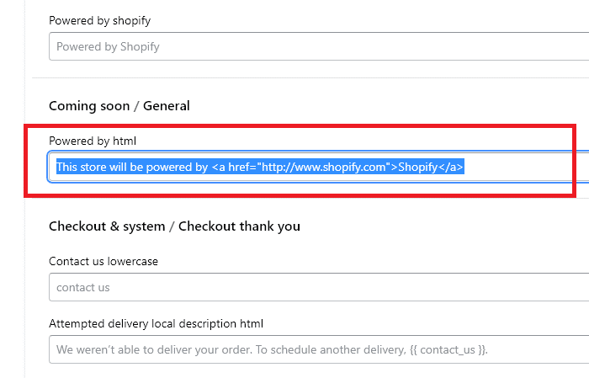This screenshot has width=589, height=378.
Task: Click the 'Coming soon' heading text
Action: [x=89, y=106]
